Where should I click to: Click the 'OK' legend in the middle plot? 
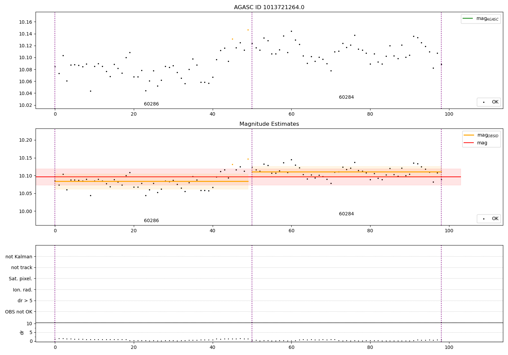point(489,219)
